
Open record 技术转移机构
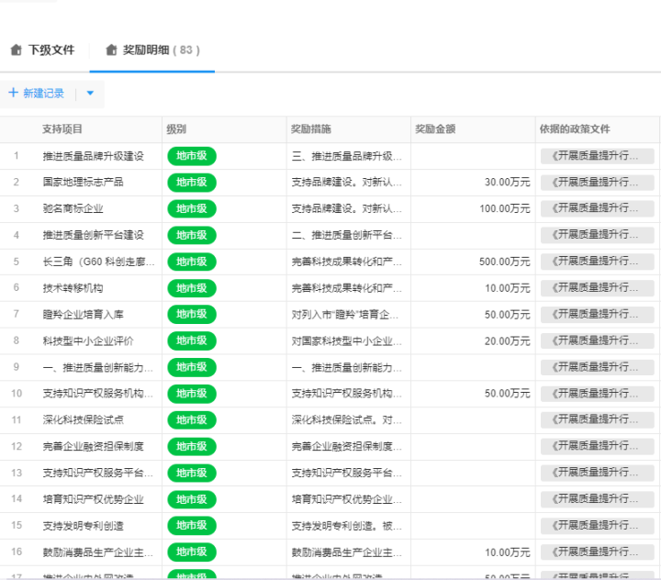(73, 288)
